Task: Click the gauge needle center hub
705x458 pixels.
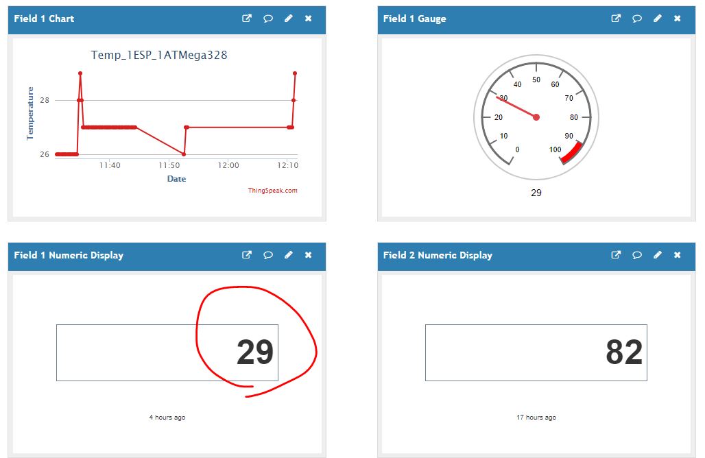Action: [536, 117]
